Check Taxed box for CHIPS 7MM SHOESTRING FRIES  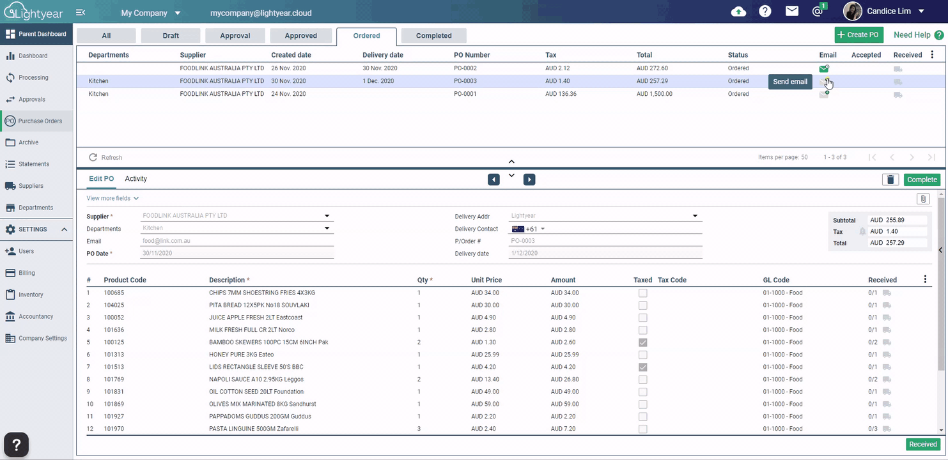pos(642,293)
